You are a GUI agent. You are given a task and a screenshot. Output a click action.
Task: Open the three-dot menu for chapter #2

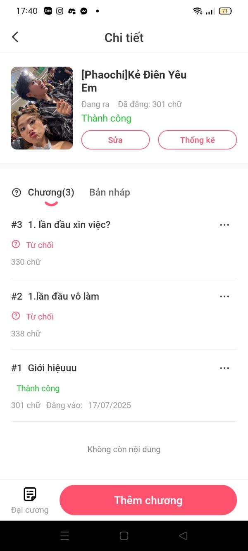pyautogui.click(x=224, y=296)
